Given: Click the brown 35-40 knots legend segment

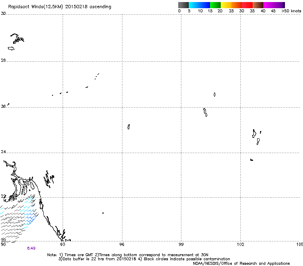Looking at the screenshot, I should pos(258,5).
